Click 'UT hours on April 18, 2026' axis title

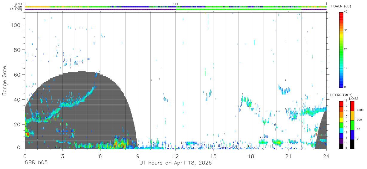[x=175, y=163]
